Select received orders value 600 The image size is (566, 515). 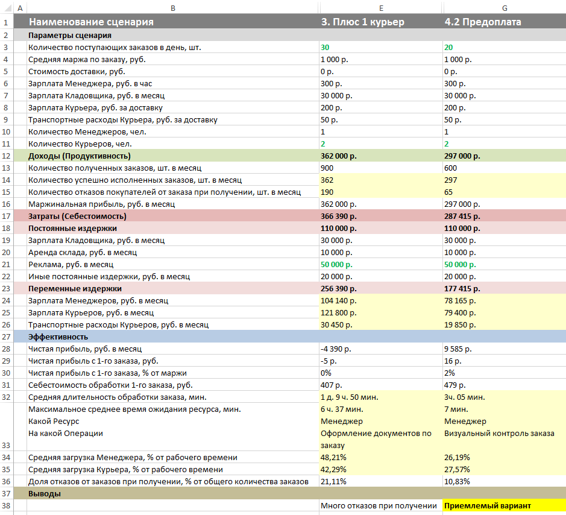click(x=450, y=168)
